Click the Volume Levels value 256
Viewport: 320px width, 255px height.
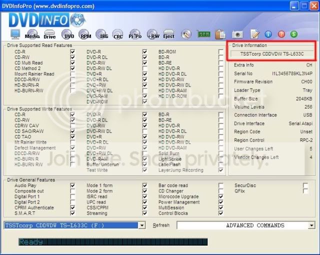308,107
